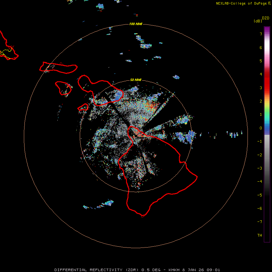Click the 09:01 timestamp in the caption
The image size is (272, 272).
pos(213,270)
